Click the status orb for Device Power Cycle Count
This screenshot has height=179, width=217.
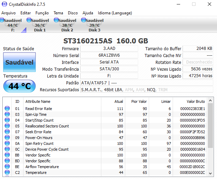coord(7,149)
